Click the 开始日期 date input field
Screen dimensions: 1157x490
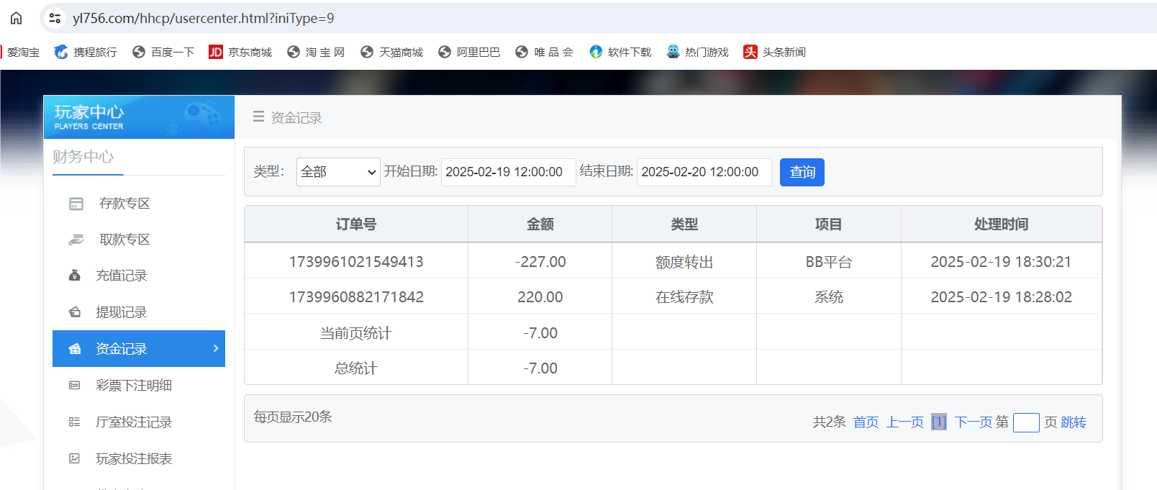[508, 172]
